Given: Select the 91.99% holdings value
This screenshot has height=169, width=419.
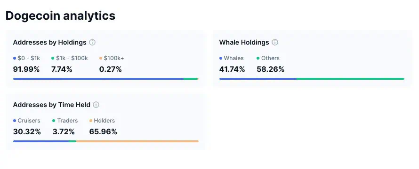Looking at the screenshot, I should click(x=26, y=69).
